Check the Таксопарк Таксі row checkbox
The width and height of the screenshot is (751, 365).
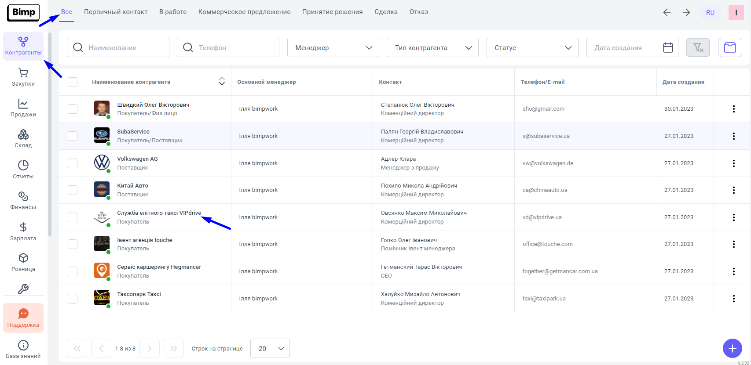[73, 299]
